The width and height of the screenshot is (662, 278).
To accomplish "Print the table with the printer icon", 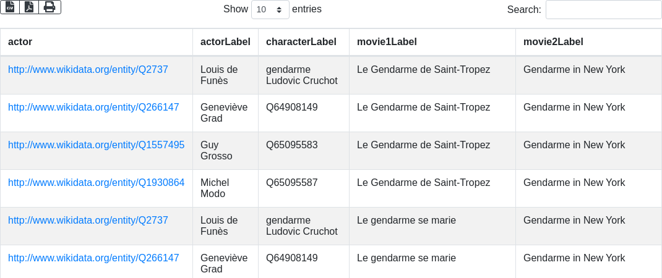I will [x=50, y=7].
